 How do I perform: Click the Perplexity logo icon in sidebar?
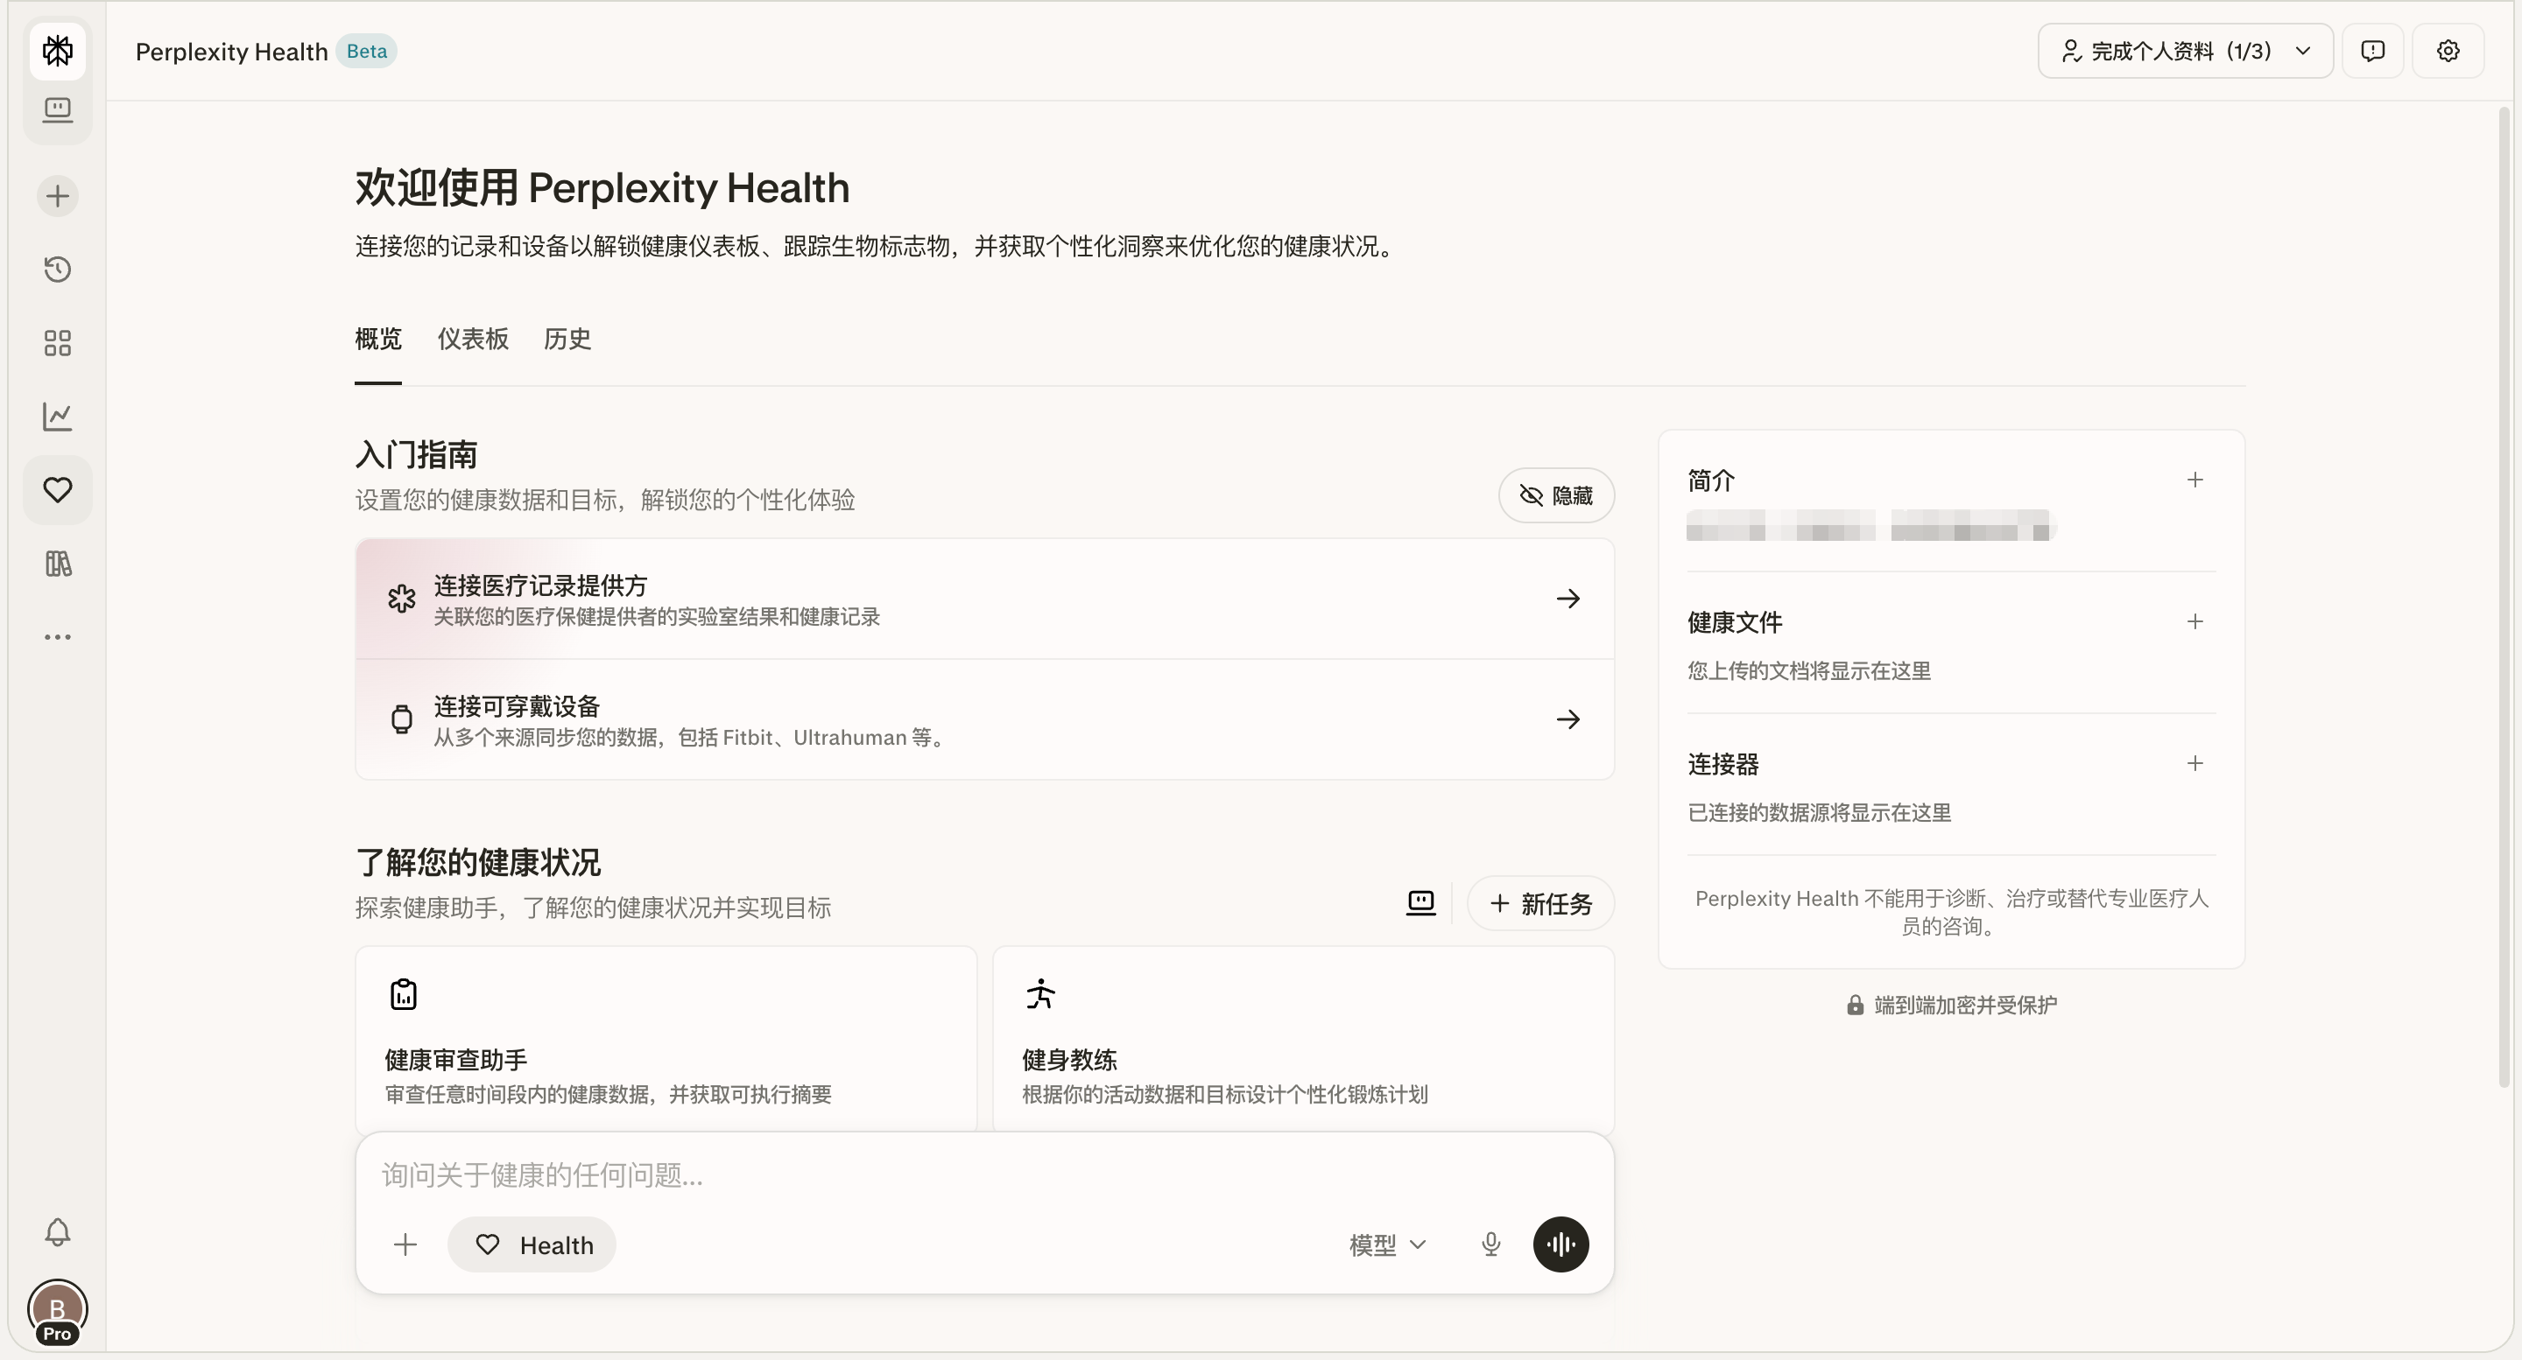pos(58,51)
